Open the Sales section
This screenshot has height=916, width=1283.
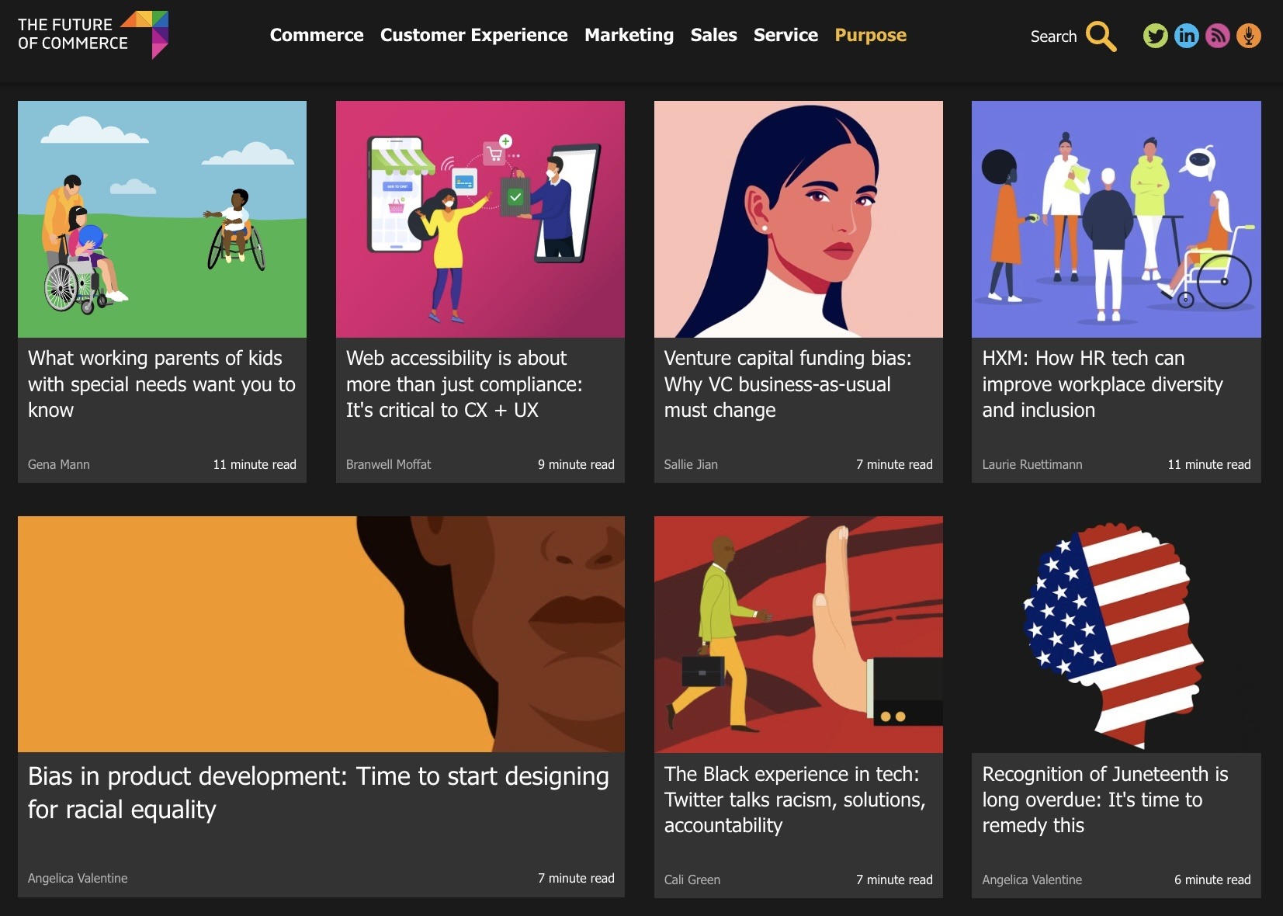tap(713, 35)
